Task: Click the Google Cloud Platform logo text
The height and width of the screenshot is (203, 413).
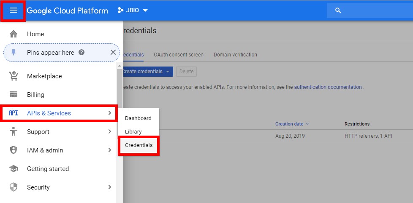Action: pyautogui.click(x=67, y=11)
